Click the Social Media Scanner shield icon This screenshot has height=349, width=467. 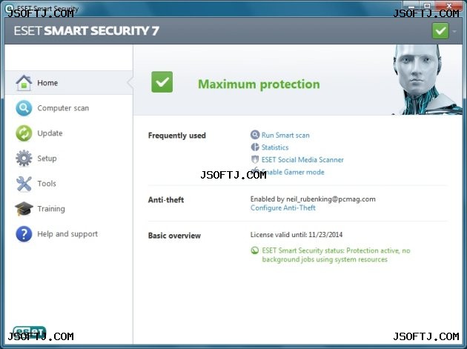point(255,159)
